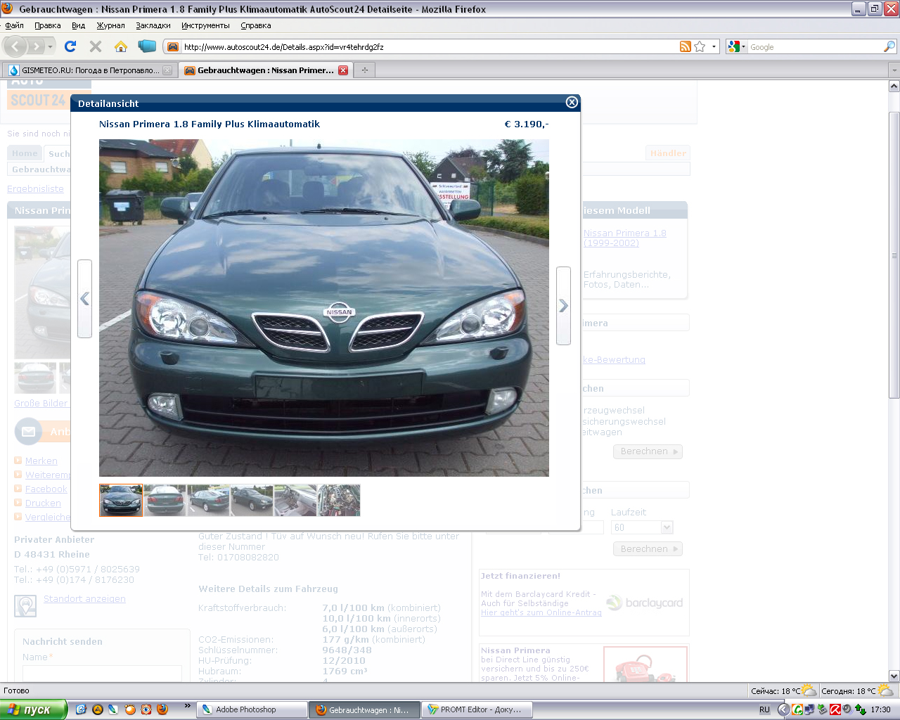Click the site favicon in the address bar
900x720 pixels.
(173, 47)
